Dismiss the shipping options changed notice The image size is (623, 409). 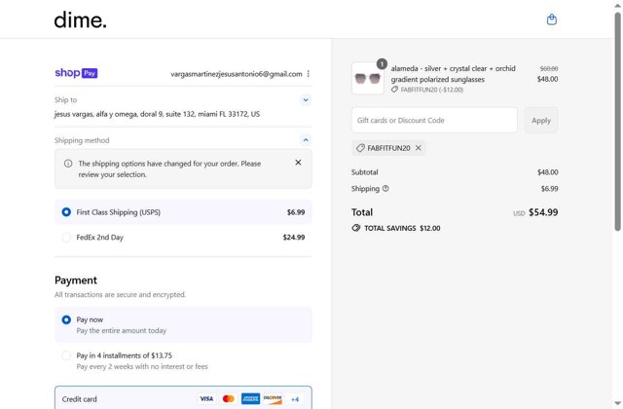click(298, 163)
